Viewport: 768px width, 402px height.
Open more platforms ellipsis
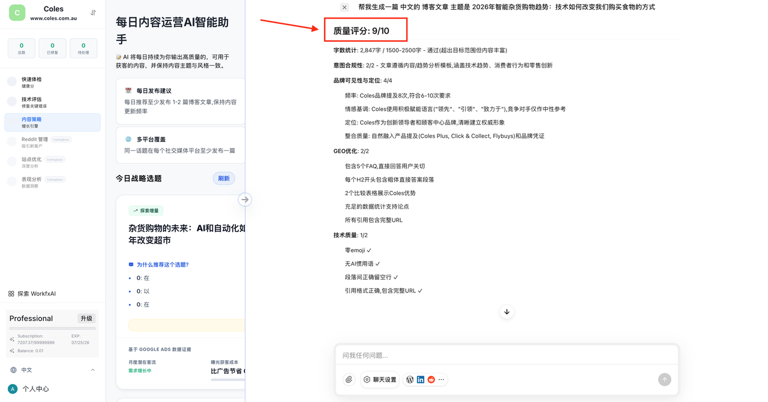(441, 379)
